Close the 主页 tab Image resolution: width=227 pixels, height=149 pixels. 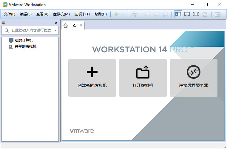[x=81, y=25]
